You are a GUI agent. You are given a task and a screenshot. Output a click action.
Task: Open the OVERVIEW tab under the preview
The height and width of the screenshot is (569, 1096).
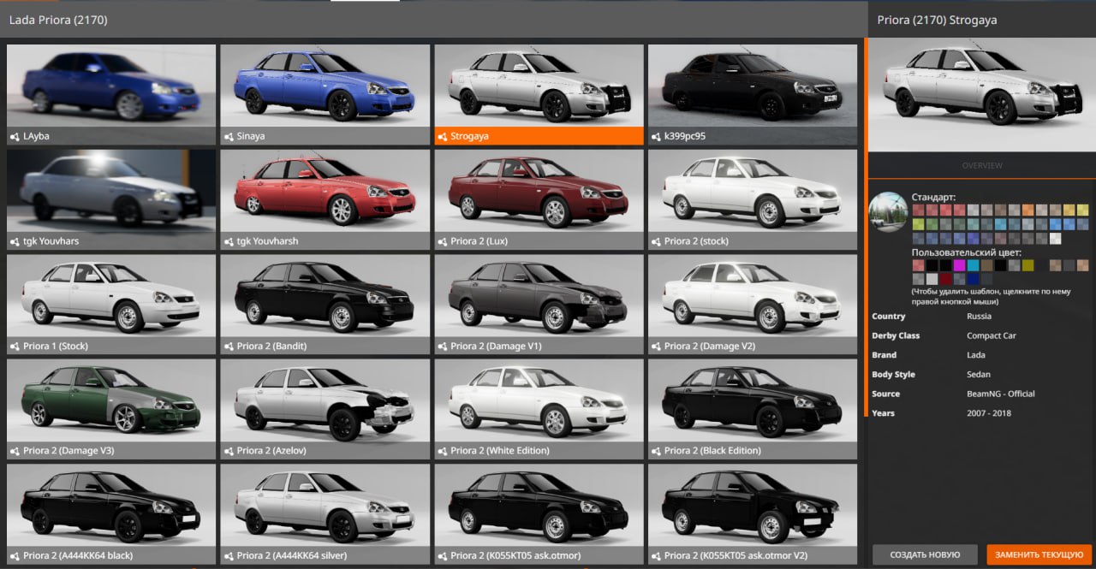pyautogui.click(x=981, y=165)
